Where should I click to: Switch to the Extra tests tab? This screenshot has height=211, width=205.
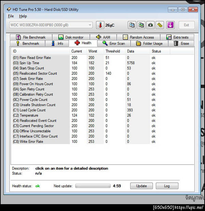177,37
